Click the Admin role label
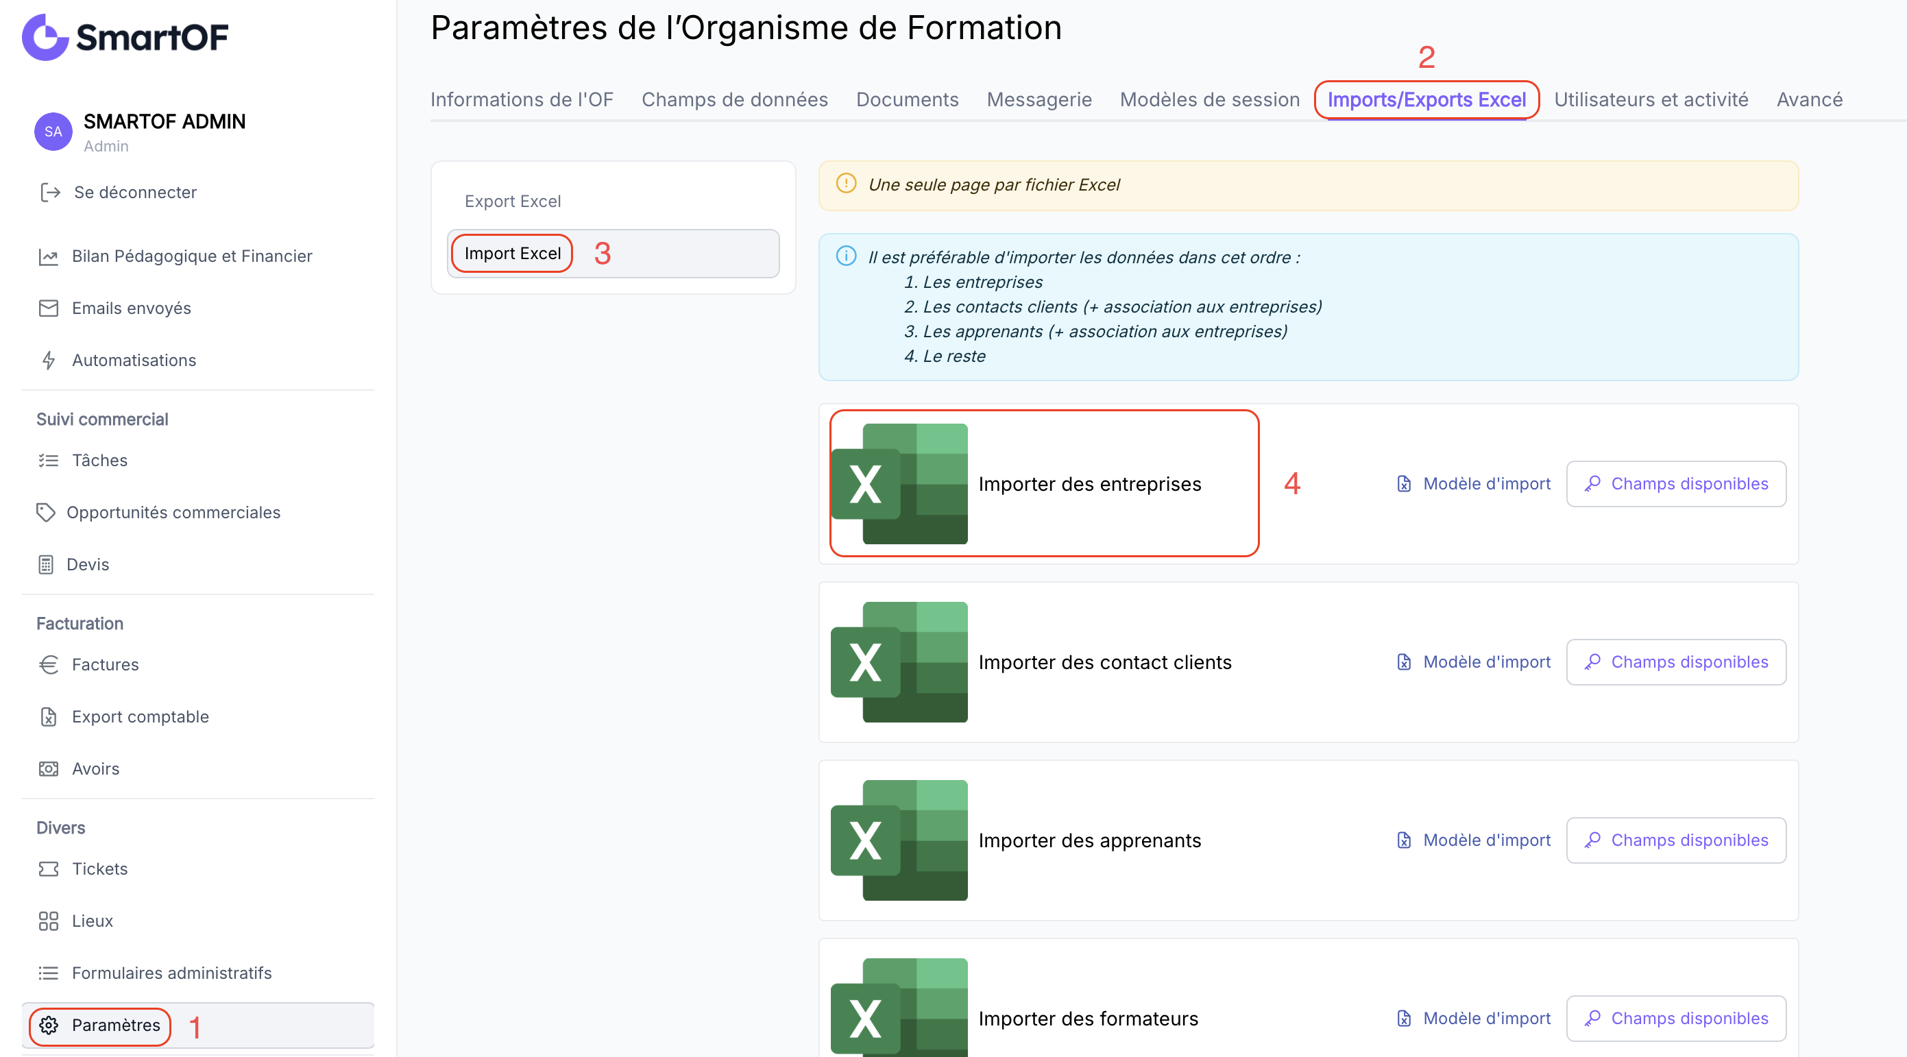 point(106,147)
